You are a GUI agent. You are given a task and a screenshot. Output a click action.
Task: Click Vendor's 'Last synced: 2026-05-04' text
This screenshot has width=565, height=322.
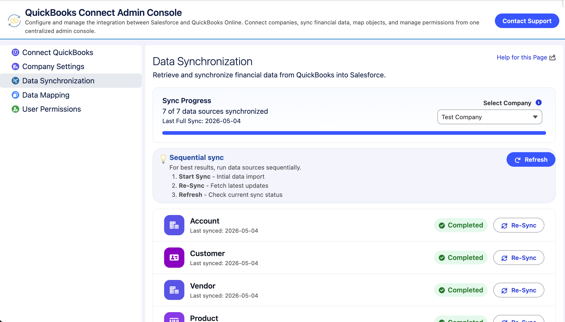pos(224,296)
